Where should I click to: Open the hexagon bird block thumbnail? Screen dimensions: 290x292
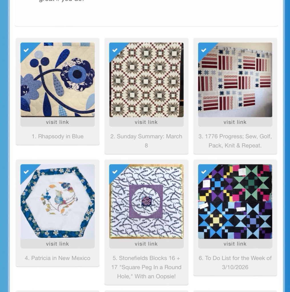click(58, 202)
